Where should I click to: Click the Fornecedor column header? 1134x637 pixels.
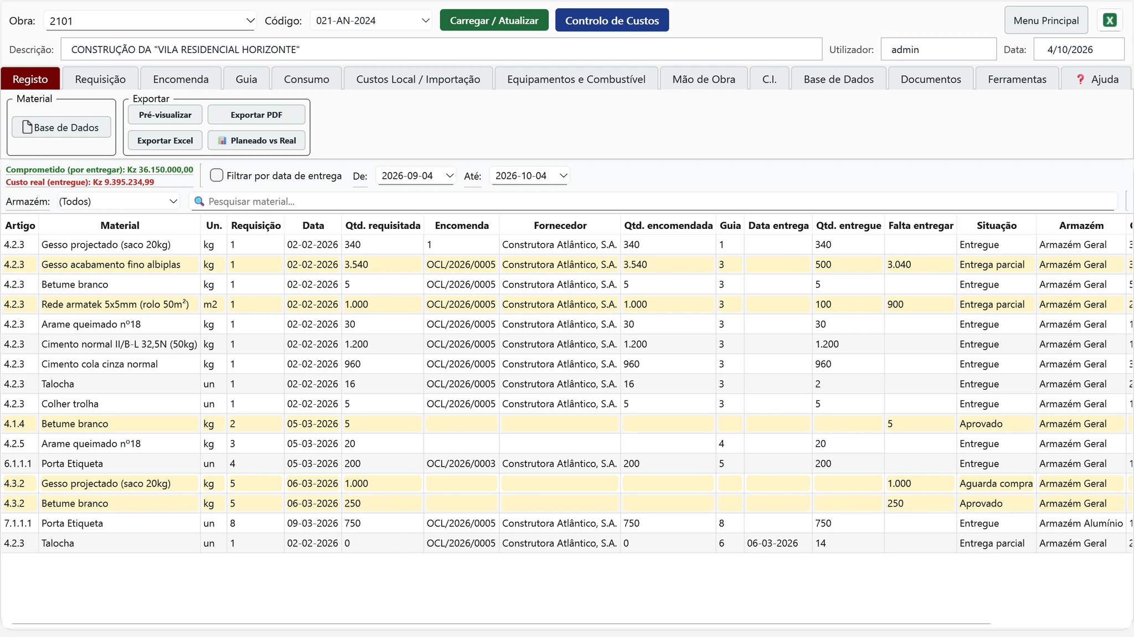[560, 225]
